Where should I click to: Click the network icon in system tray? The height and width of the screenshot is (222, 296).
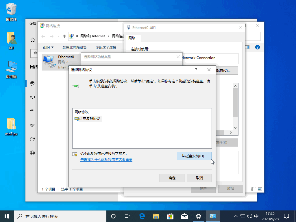click(x=243, y=216)
